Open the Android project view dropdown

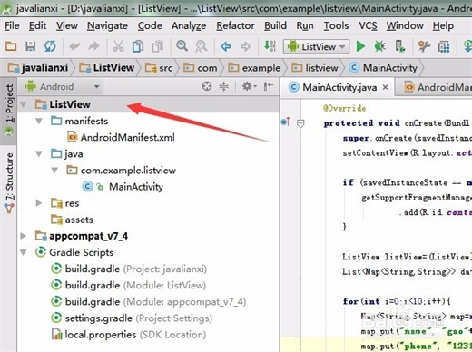click(x=63, y=87)
